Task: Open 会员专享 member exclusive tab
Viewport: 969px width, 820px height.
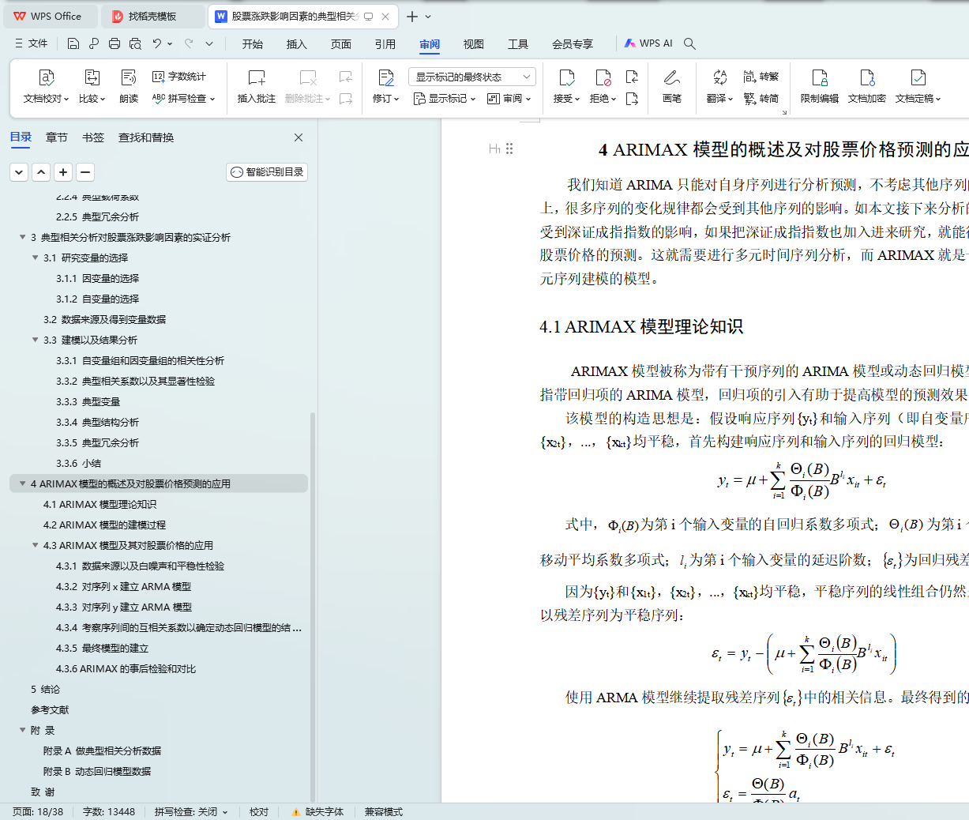Action: click(x=573, y=44)
